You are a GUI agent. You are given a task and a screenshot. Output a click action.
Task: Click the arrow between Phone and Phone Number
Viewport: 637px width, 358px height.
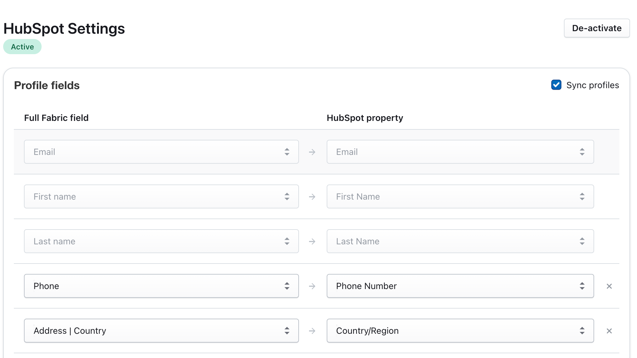point(312,286)
